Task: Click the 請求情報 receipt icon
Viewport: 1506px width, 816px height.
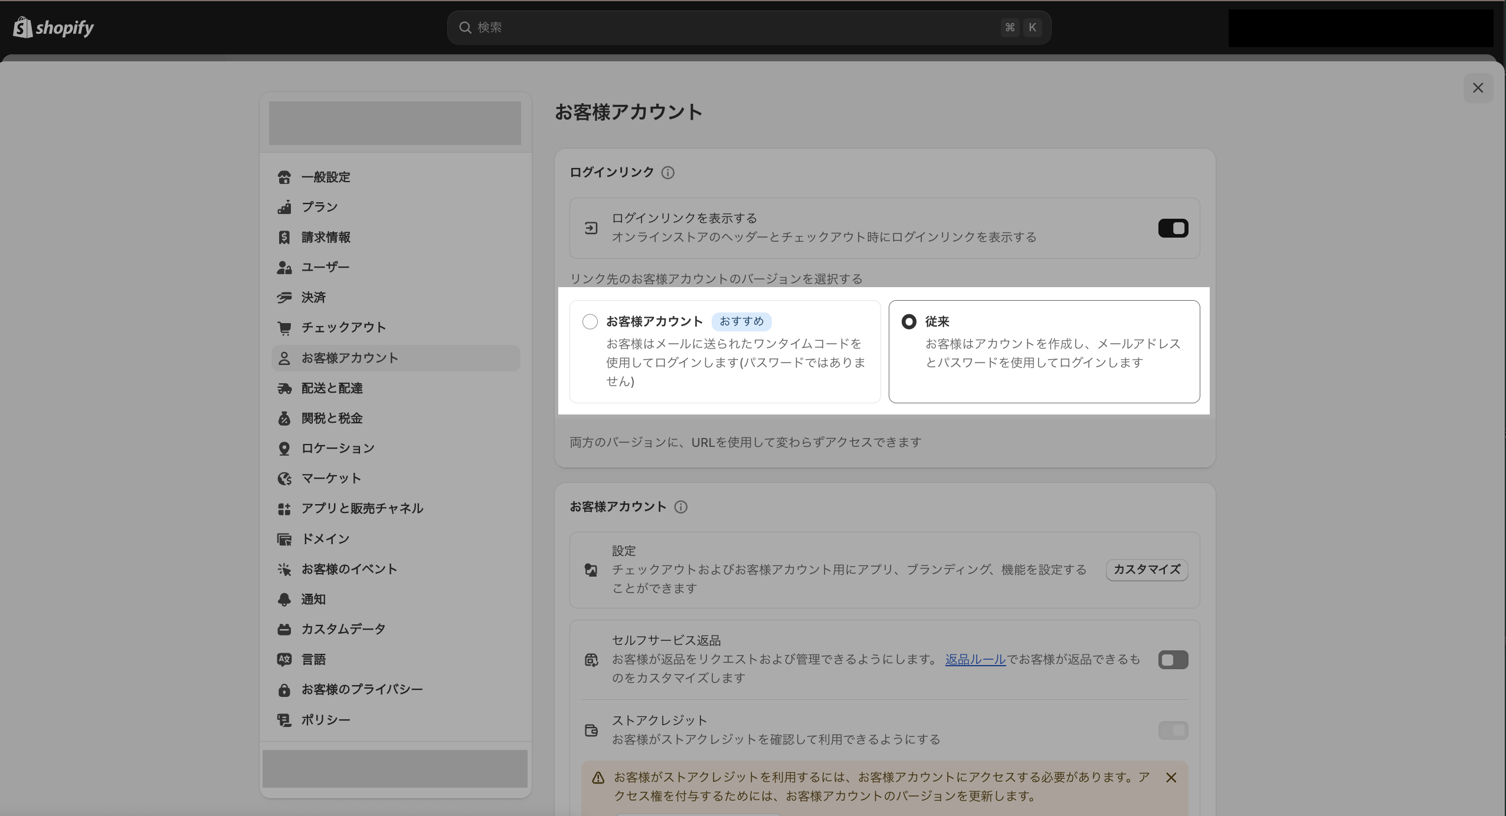Action: 284,237
